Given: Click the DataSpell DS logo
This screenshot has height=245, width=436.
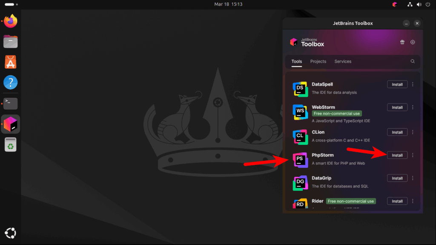Looking at the screenshot, I should tap(300, 89).
